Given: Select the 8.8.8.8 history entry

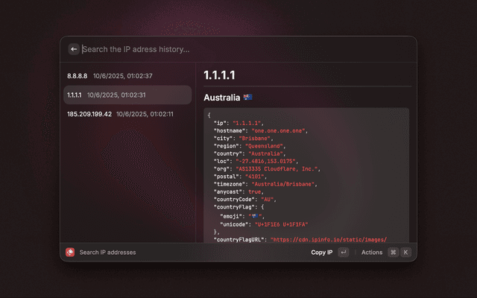Looking at the screenshot, I should [x=78, y=76].
